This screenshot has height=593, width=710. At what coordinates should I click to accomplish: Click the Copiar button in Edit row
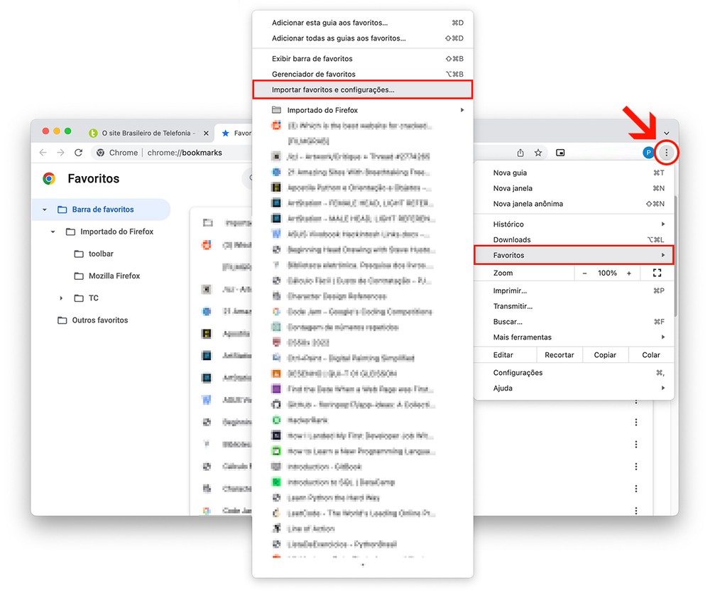[x=605, y=355]
